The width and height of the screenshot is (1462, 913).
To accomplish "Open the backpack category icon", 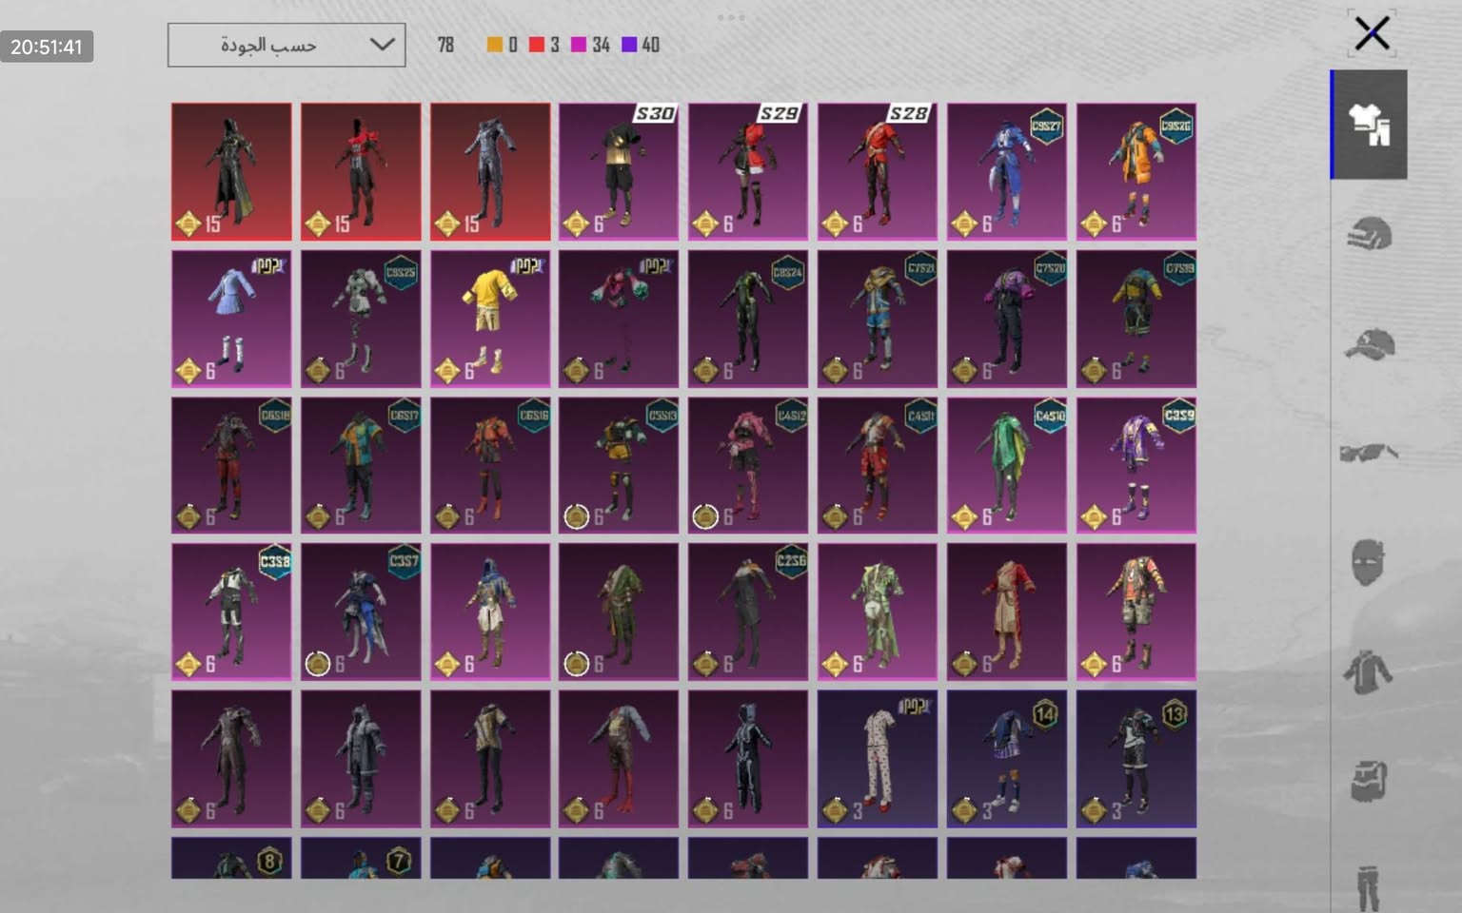I will 1369,781.
